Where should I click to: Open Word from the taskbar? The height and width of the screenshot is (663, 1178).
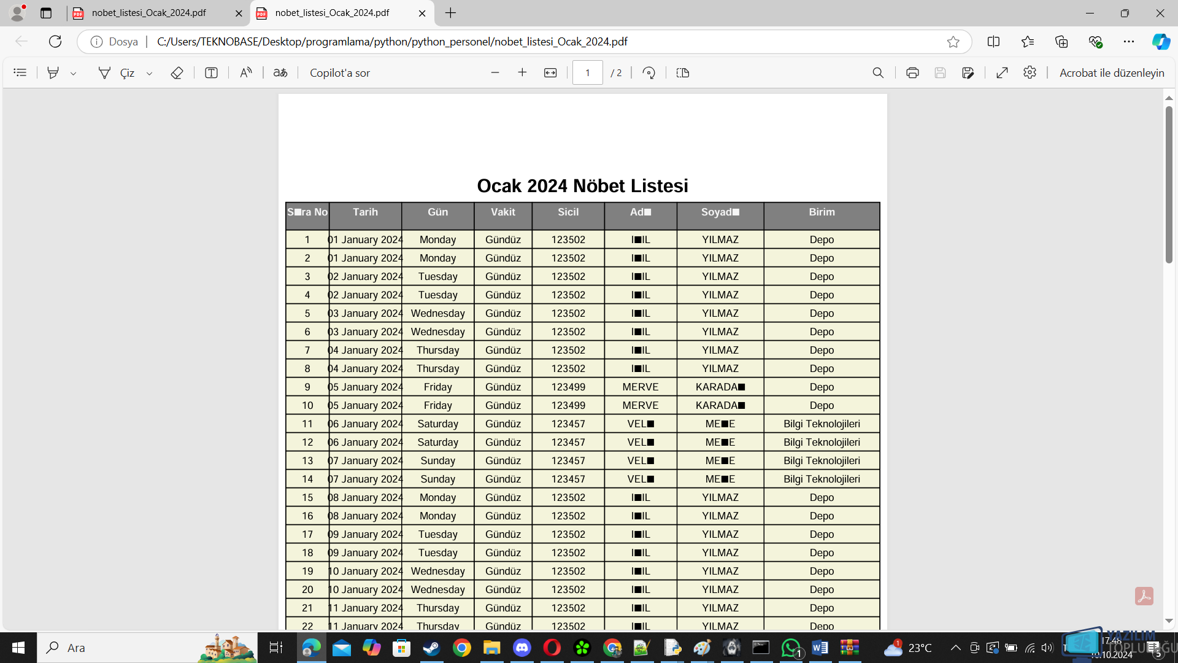820,648
